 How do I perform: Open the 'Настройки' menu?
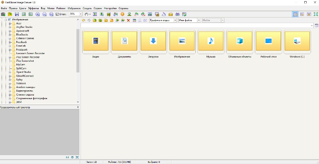(110, 8)
